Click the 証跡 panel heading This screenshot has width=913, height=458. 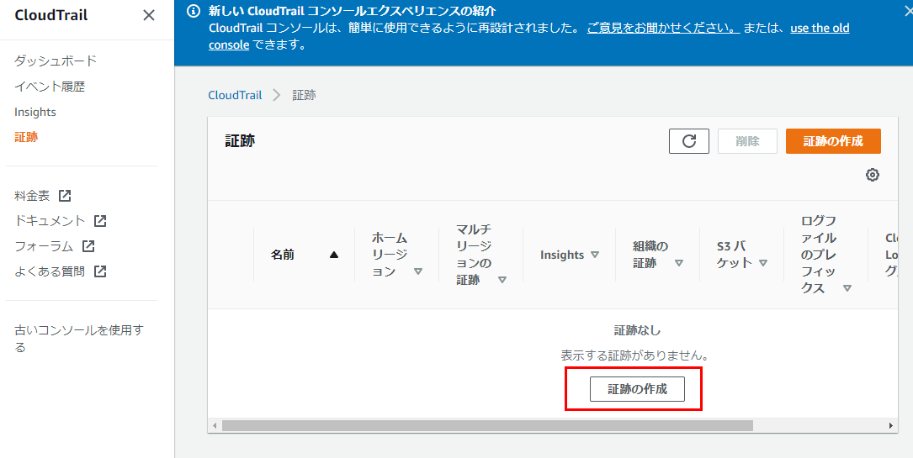(240, 140)
